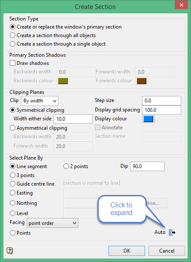Viewport: 191px width, 262px height.
Task: Click the help question mark icon
Action: point(10,250)
